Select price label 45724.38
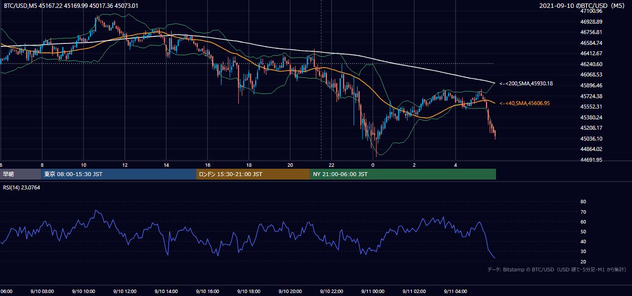 [x=591, y=96]
